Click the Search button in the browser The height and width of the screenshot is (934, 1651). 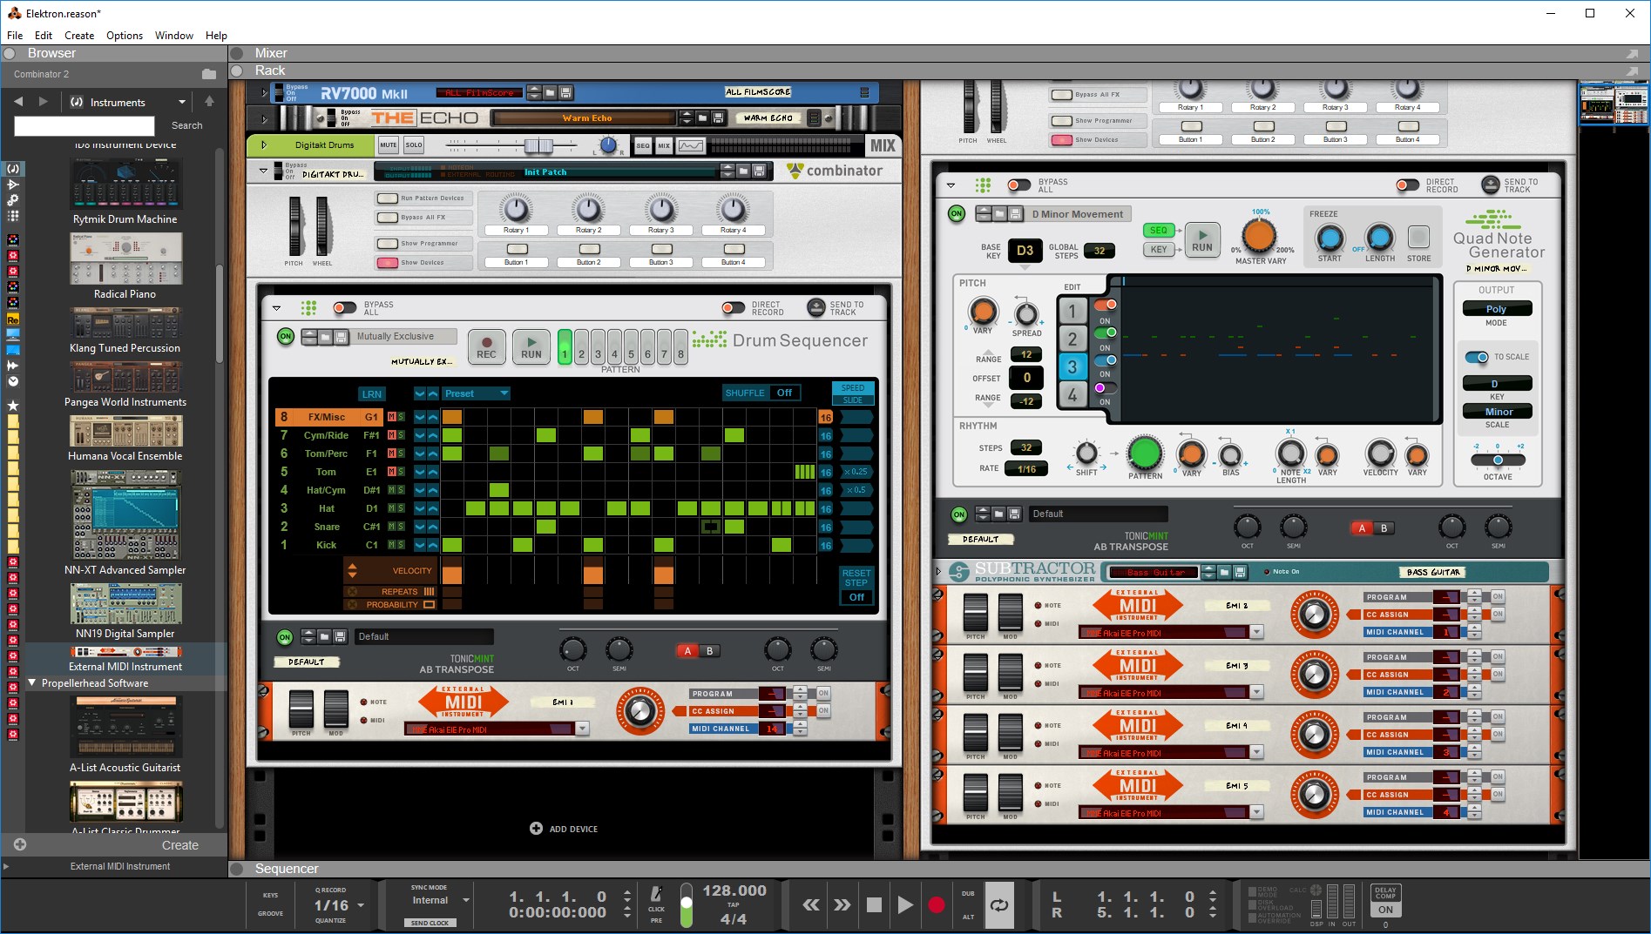coord(186,125)
